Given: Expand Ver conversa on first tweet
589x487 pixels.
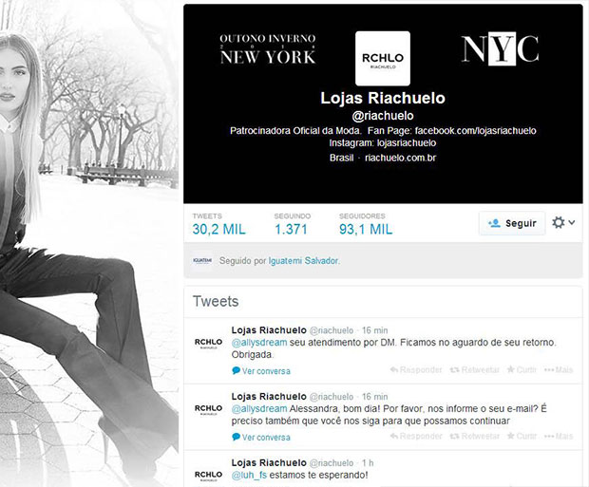Looking at the screenshot, I should [x=261, y=371].
